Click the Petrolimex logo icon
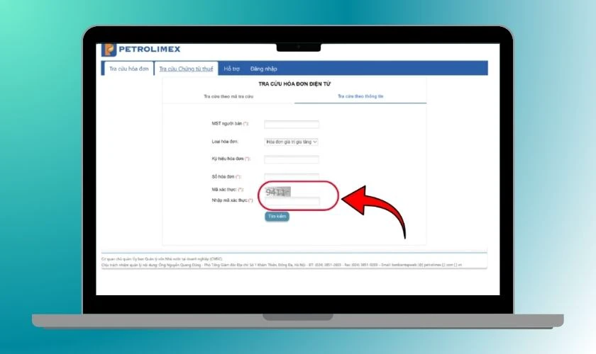Image resolution: width=596 pixels, height=354 pixels. (110, 50)
